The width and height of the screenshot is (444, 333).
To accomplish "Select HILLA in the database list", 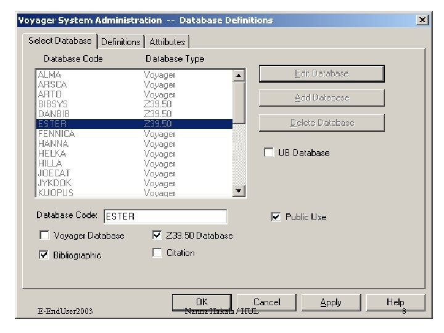I will coord(134,163).
